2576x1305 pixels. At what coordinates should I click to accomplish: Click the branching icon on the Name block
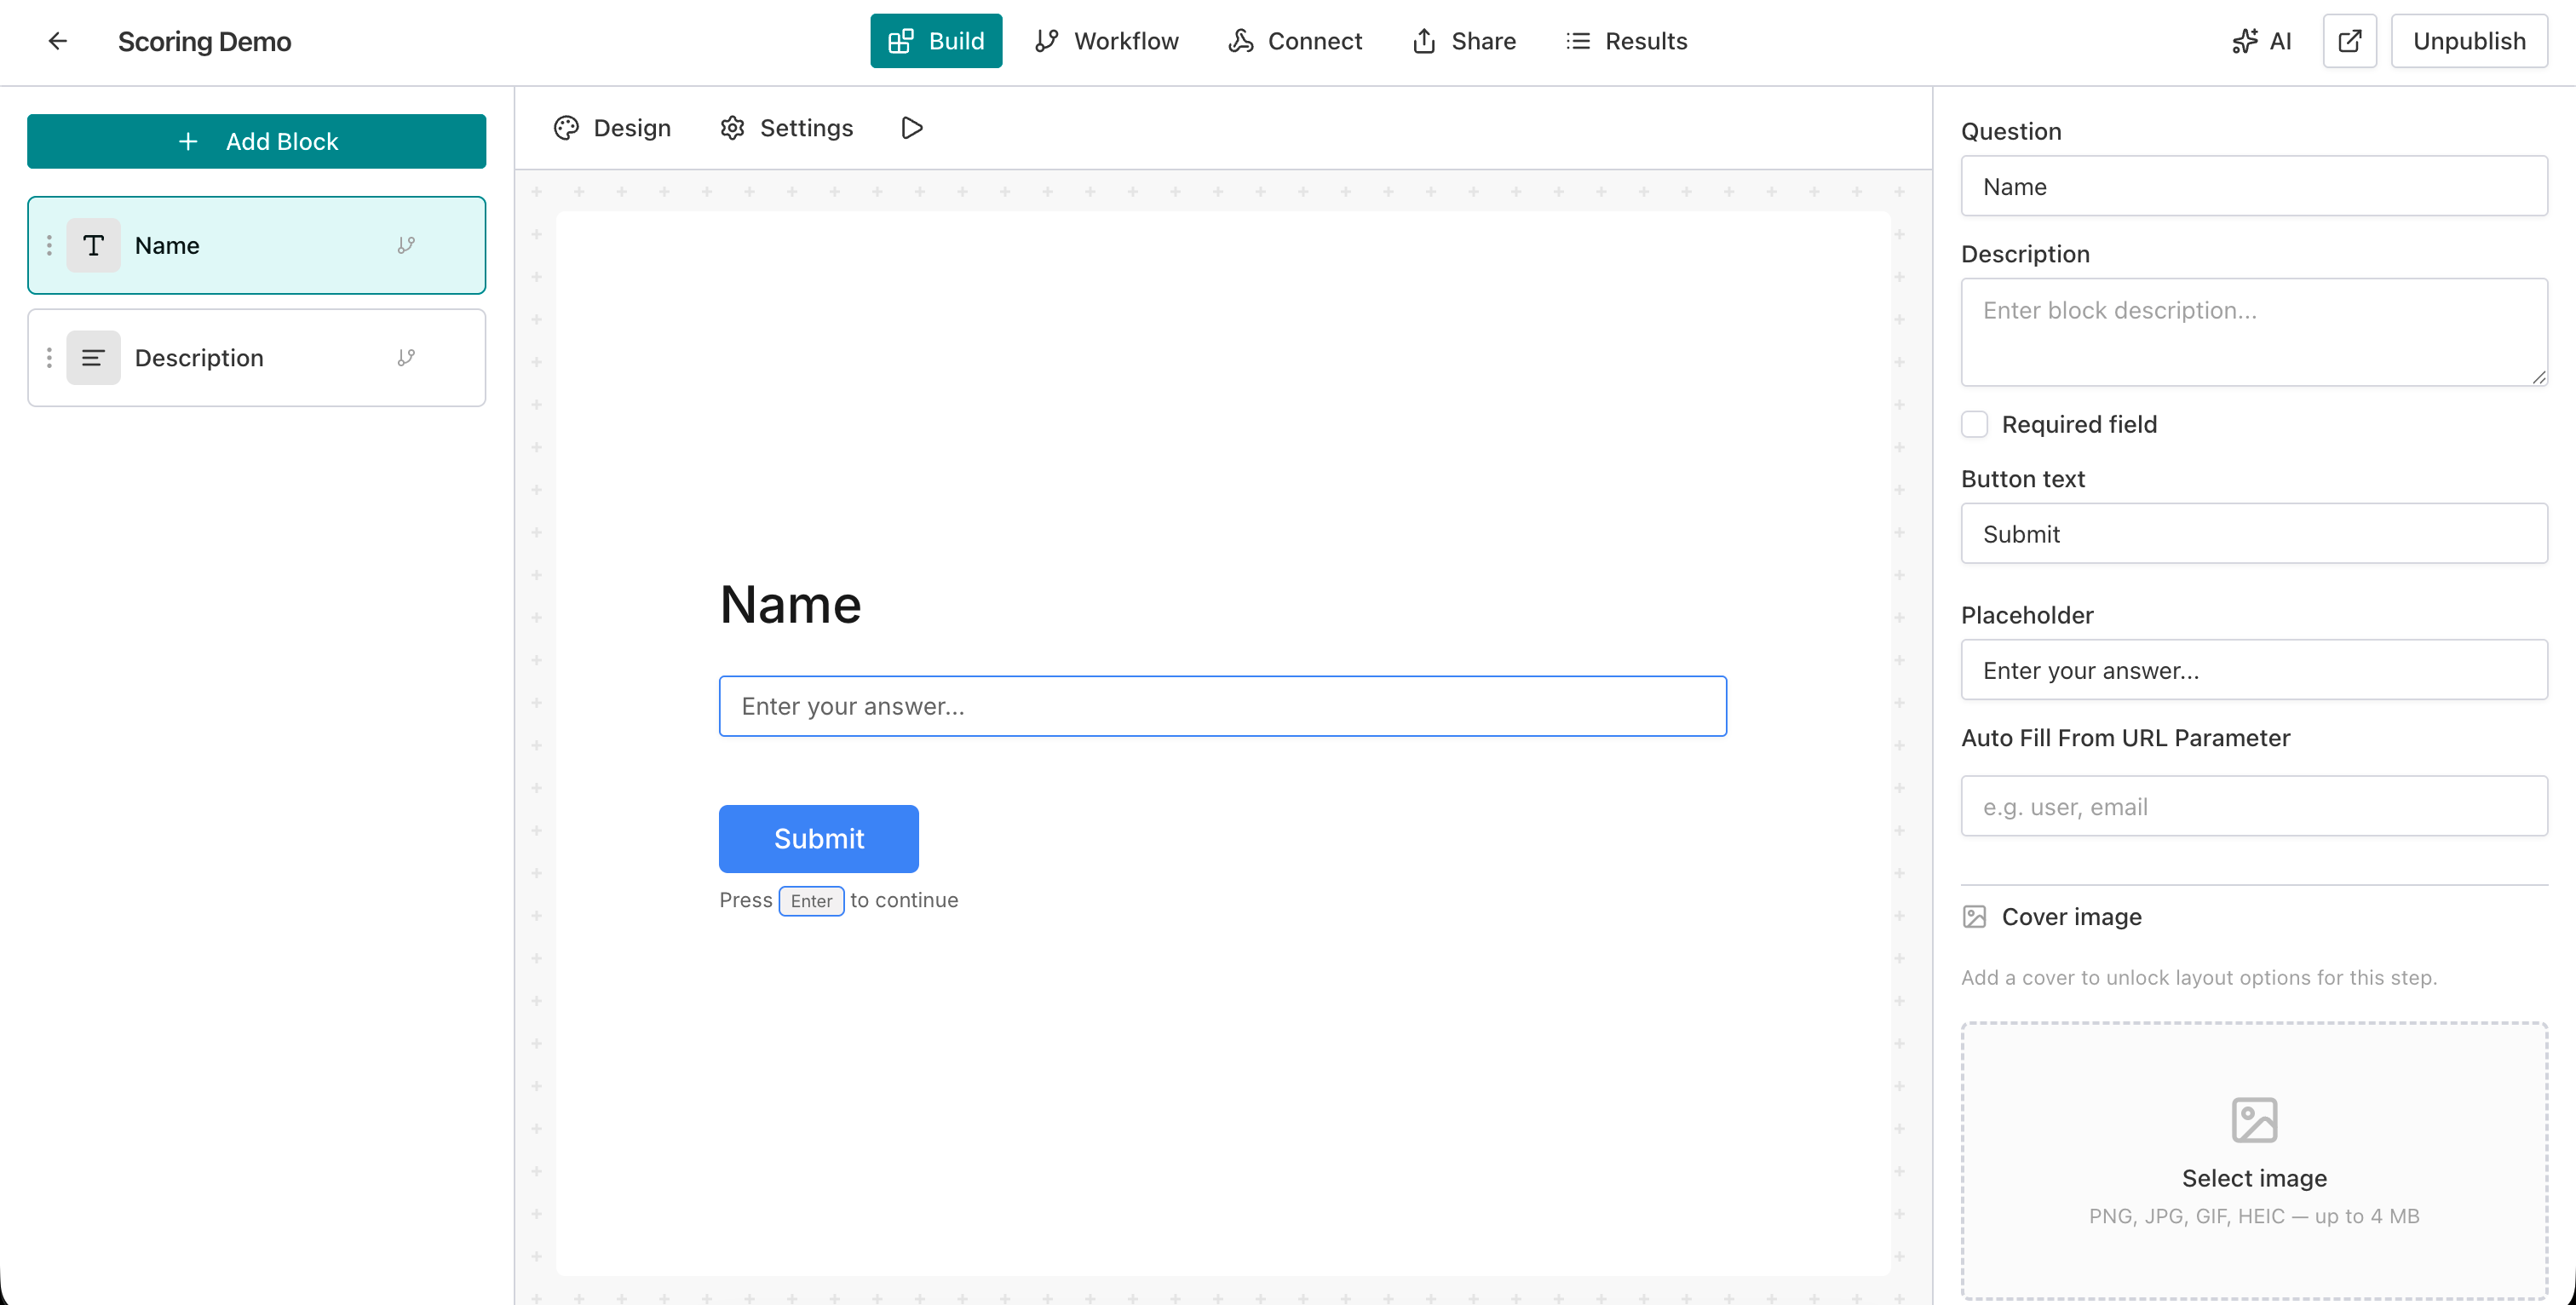tap(406, 244)
